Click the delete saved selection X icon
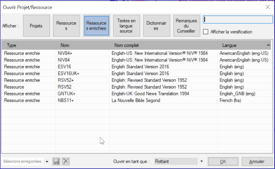 point(66,161)
